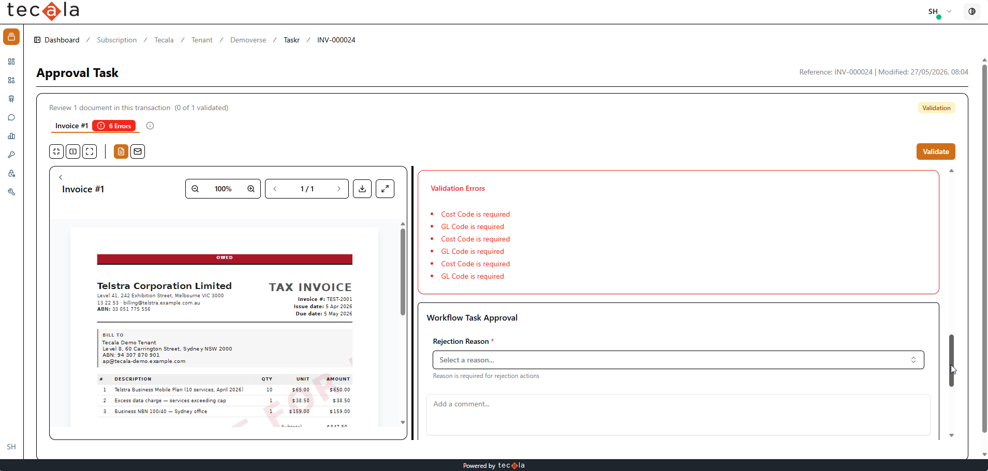Click the page main scrollbar on far right
The image size is (988, 471).
coord(984,248)
